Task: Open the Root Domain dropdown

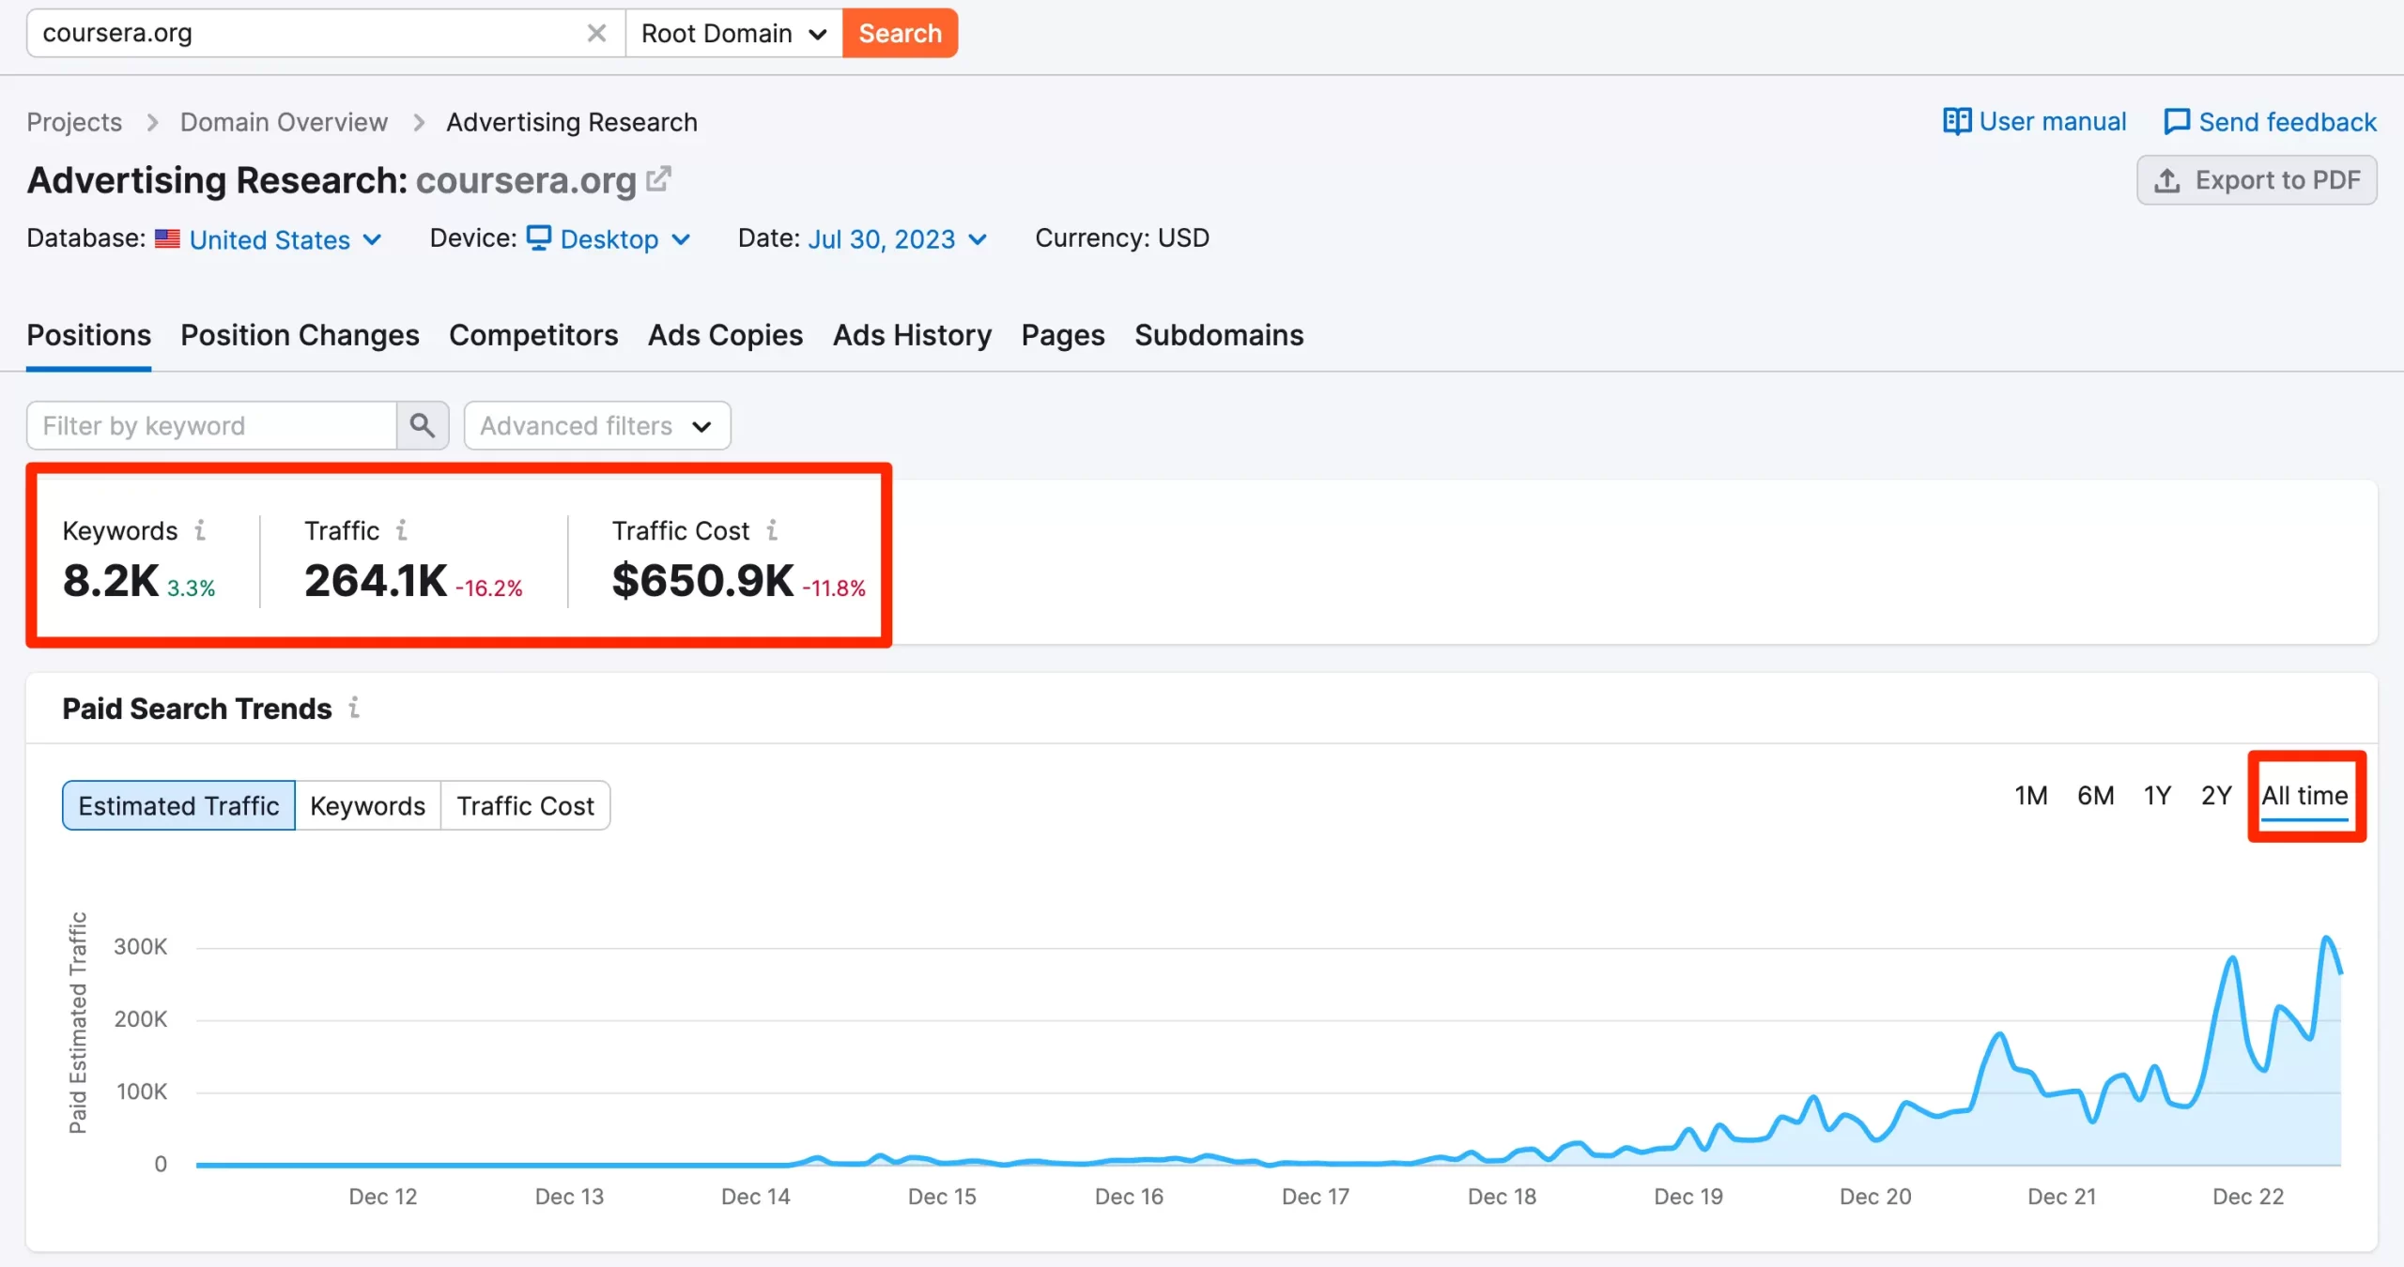Action: coord(733,34)
